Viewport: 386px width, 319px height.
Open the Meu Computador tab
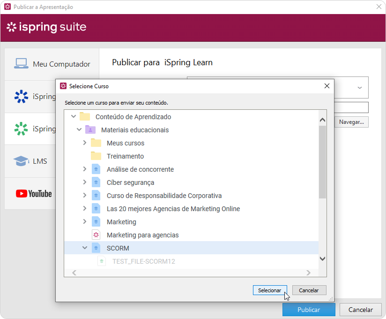(x=52, y=64)
